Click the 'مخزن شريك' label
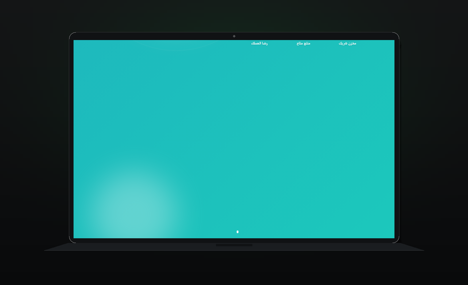This screenshot has height=285, width=468. [347, 43]
